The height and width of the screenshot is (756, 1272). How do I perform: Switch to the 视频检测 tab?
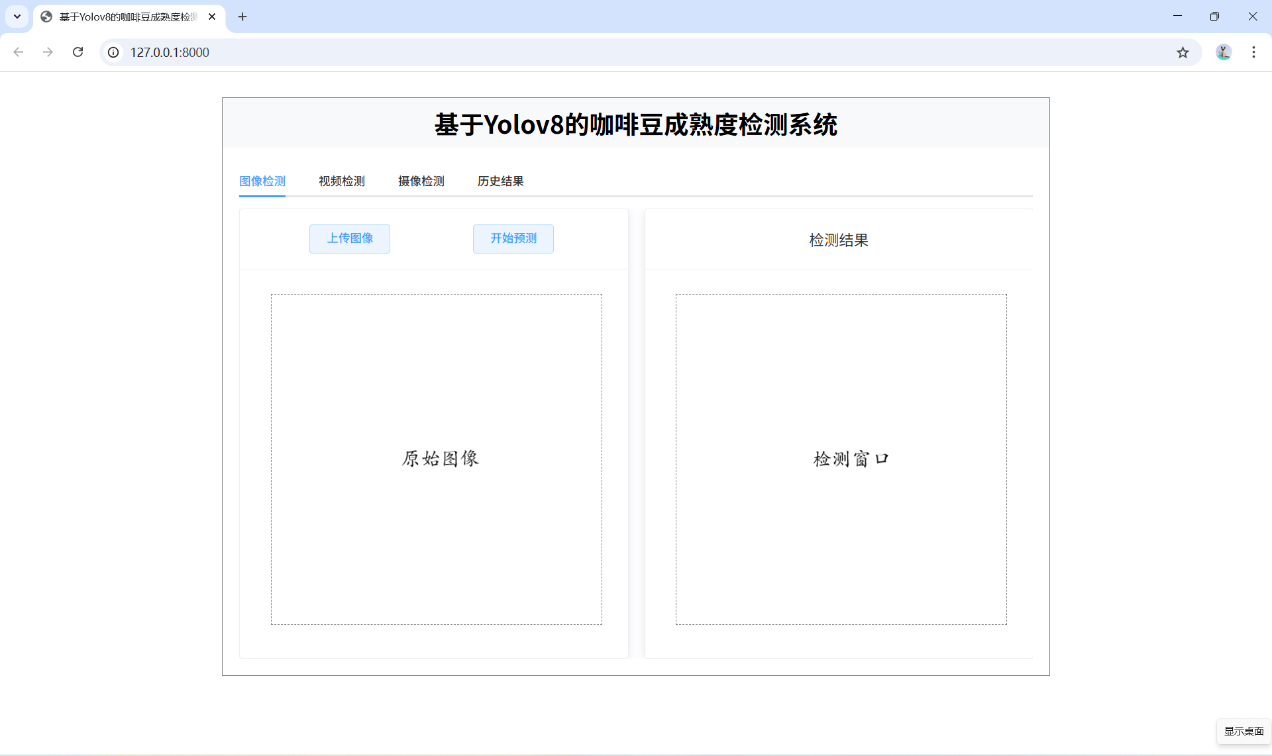(341, 181)
